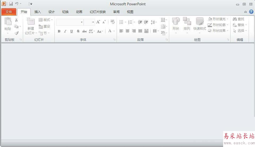Open the font size dropdown
Screen dimensions: 255x147
[x=93, y=22]
